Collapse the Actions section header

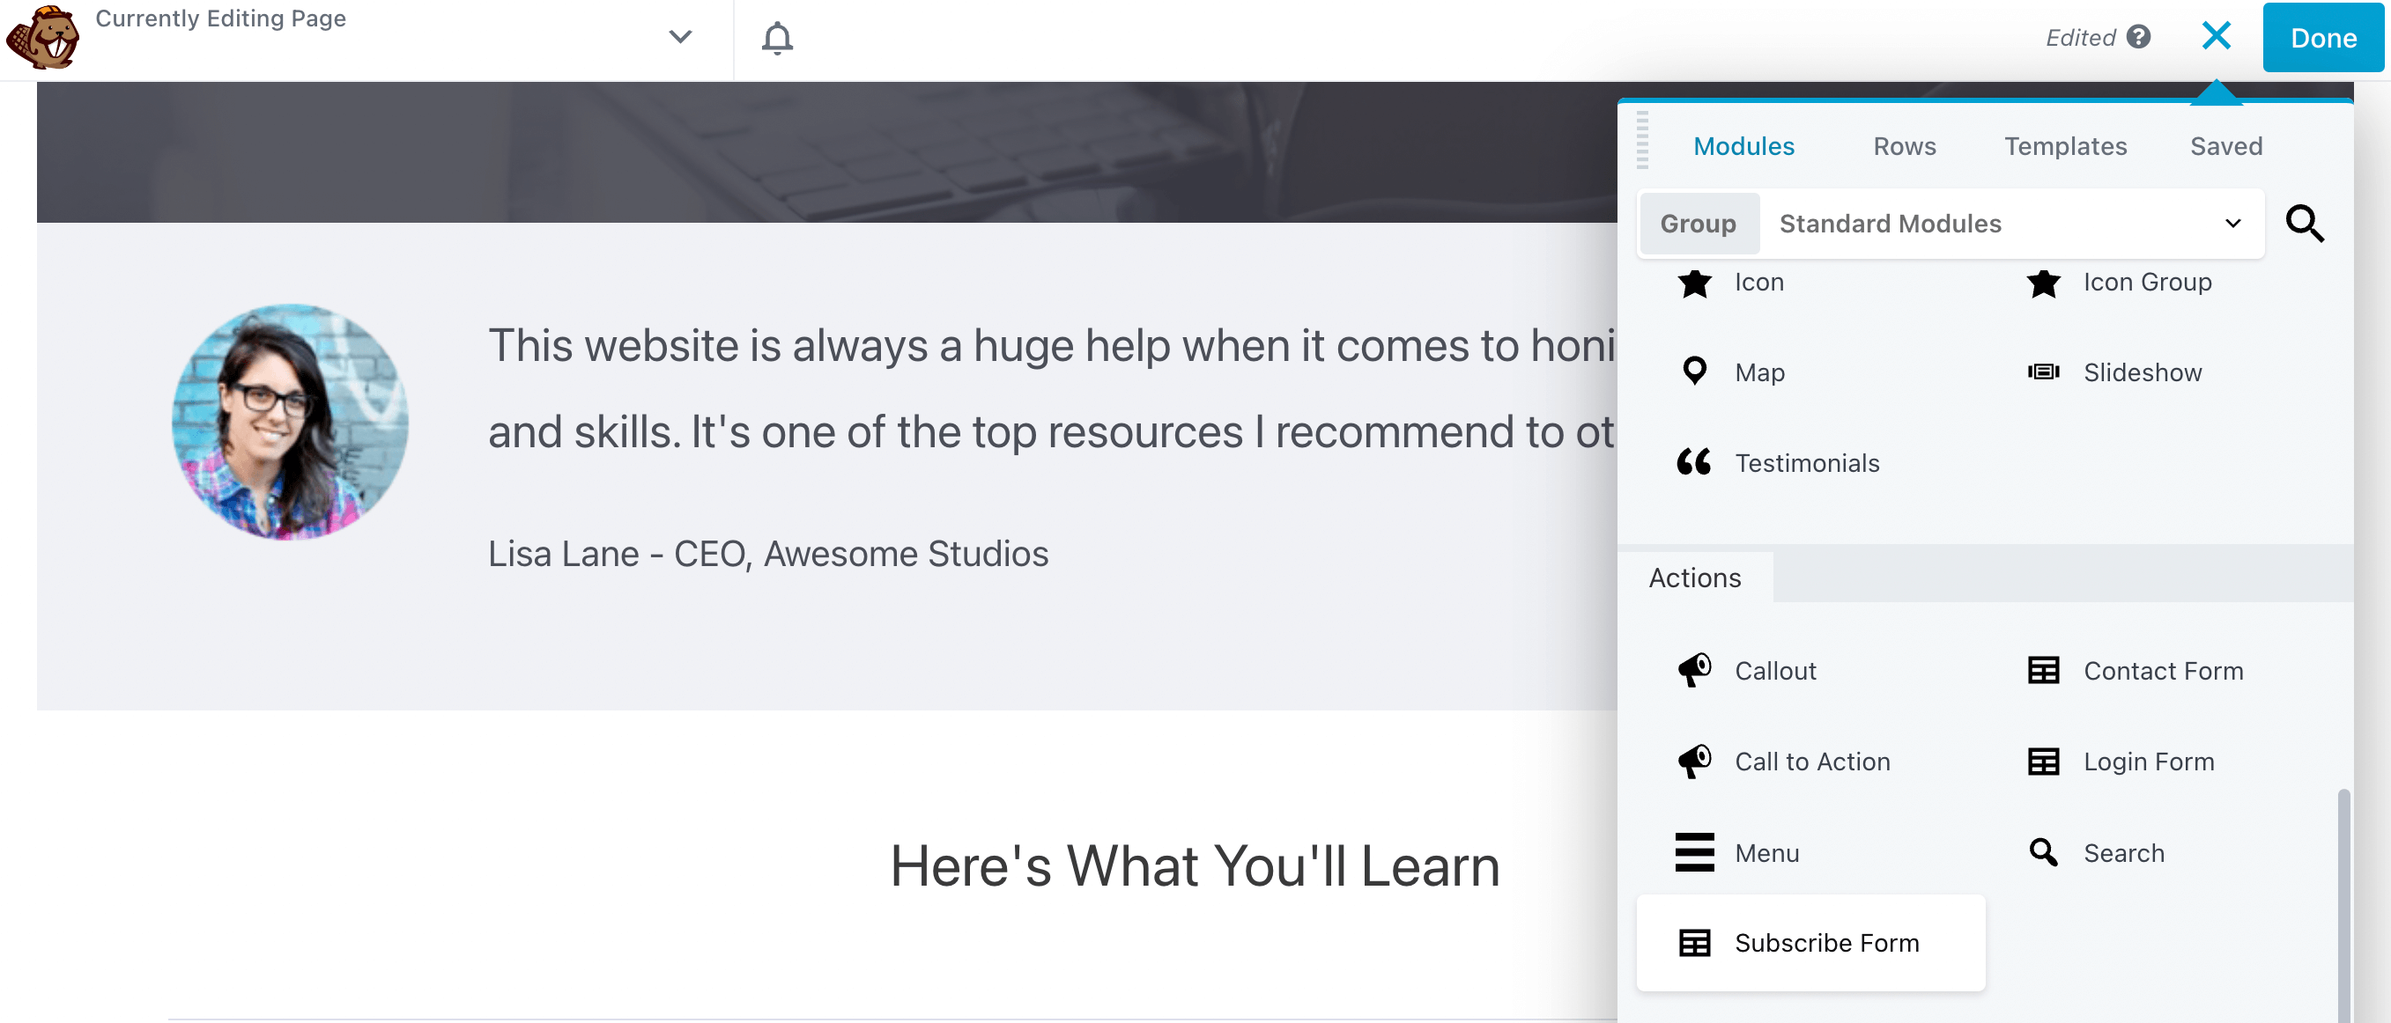[x=1694, y=577]
